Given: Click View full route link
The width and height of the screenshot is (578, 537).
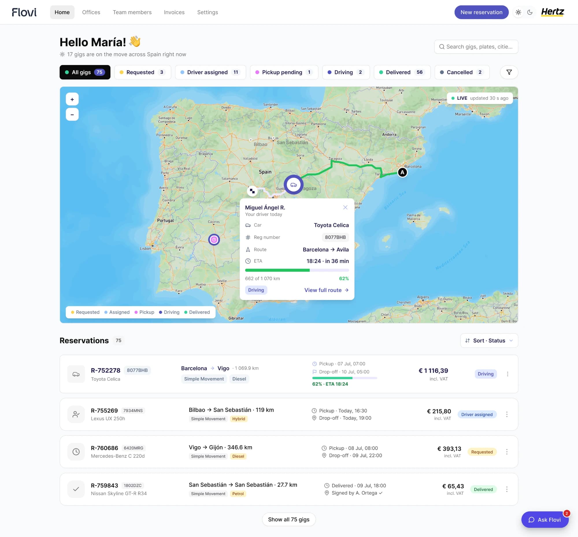Looking at the screenshot, I should (326, 290).
